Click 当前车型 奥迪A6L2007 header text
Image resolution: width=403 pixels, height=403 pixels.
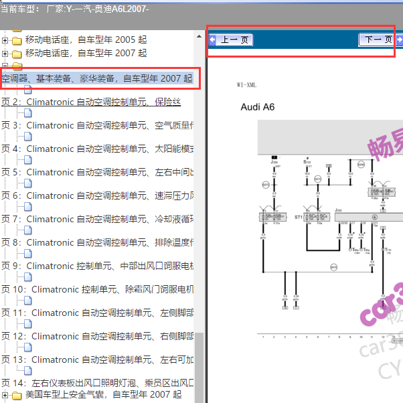coord(74,9)
